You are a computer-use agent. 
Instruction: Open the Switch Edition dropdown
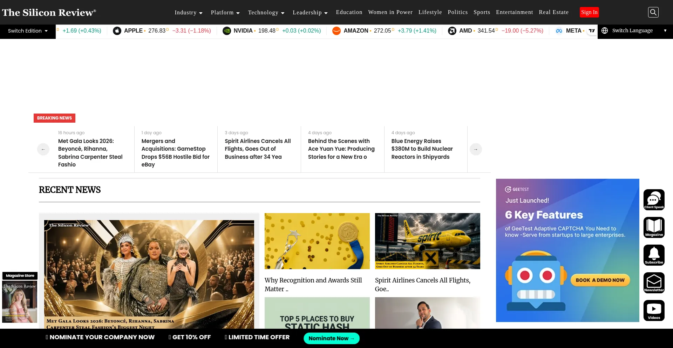click(x=28, y=31)
